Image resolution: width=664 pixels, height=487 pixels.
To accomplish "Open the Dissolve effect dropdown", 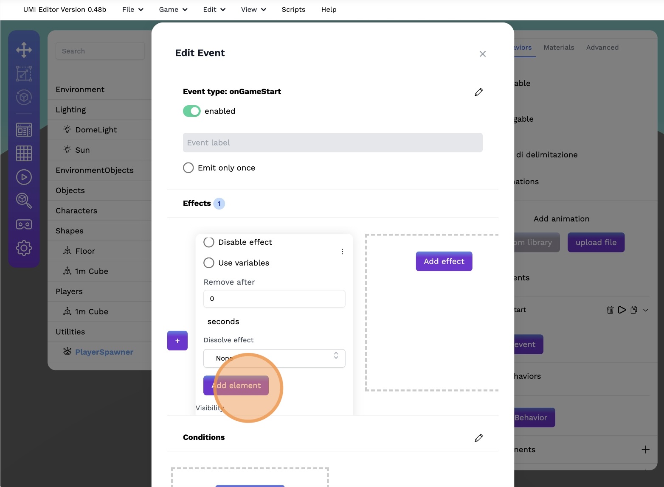I will [x=274, y=358].
